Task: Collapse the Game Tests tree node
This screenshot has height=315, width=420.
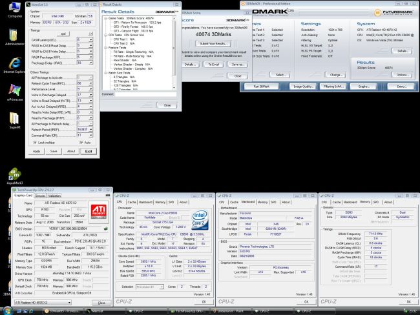Action: [x=106, y=18]
